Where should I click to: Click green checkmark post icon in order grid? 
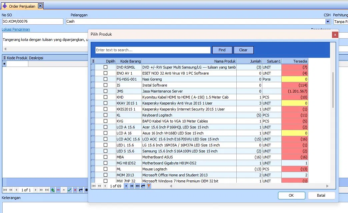69,190
